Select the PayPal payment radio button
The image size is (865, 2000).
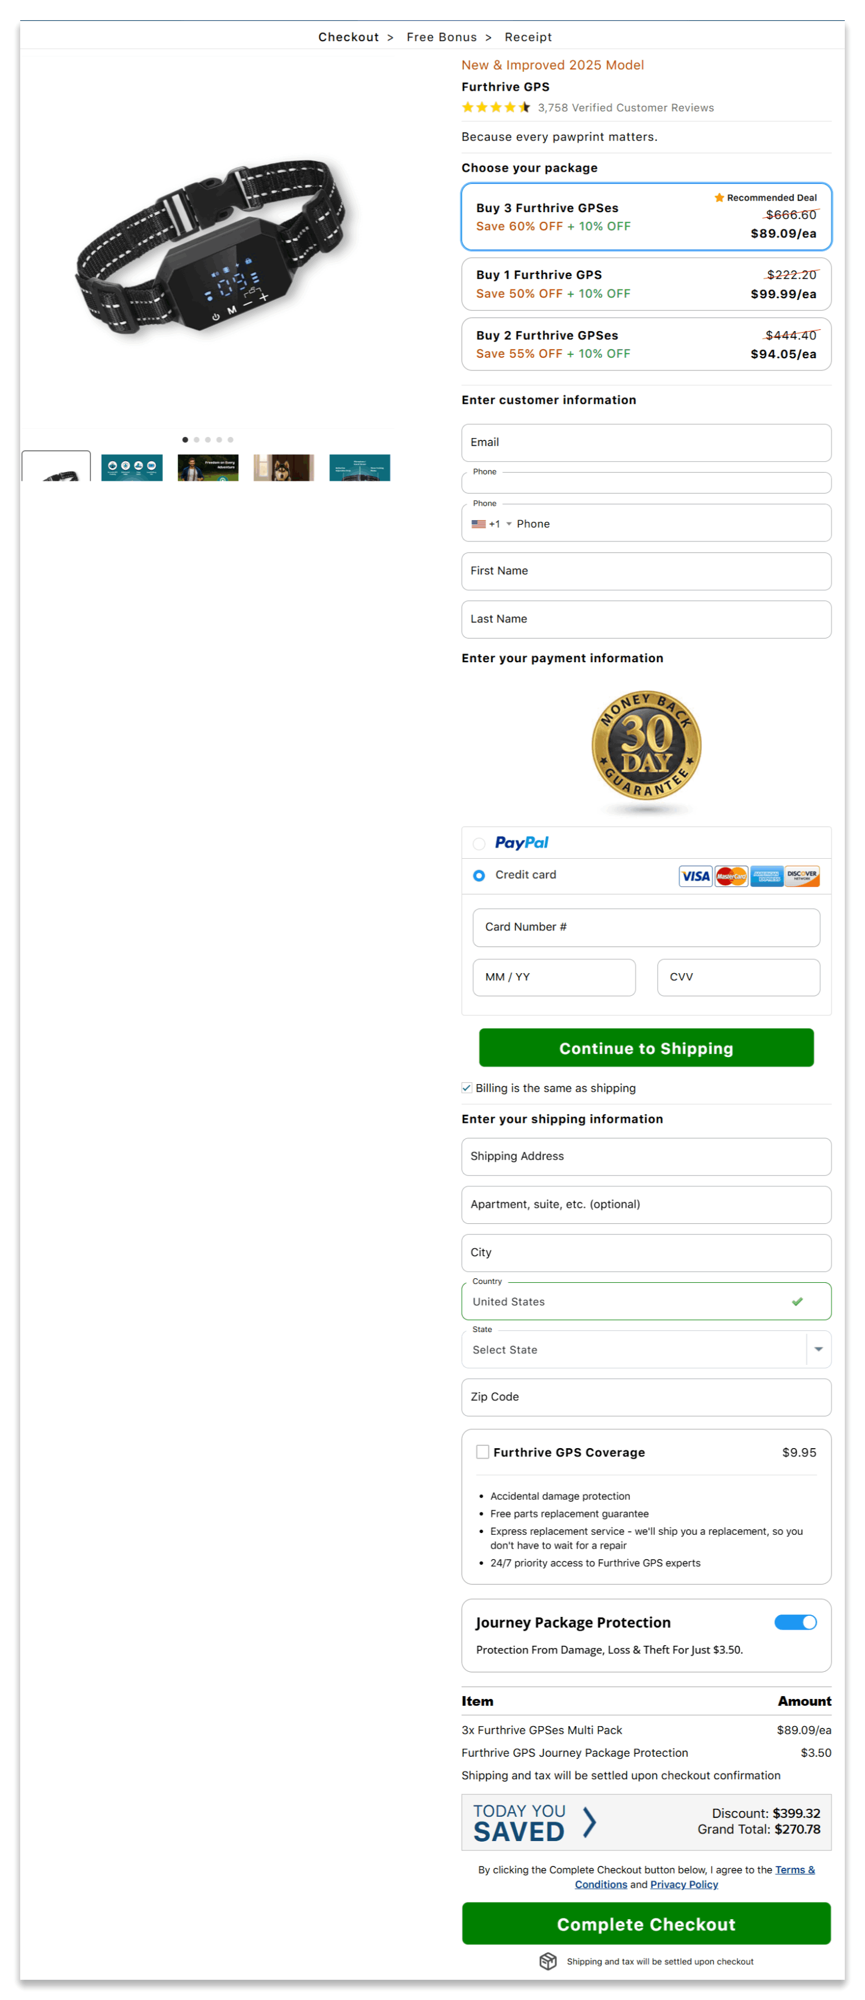point(478,843)
